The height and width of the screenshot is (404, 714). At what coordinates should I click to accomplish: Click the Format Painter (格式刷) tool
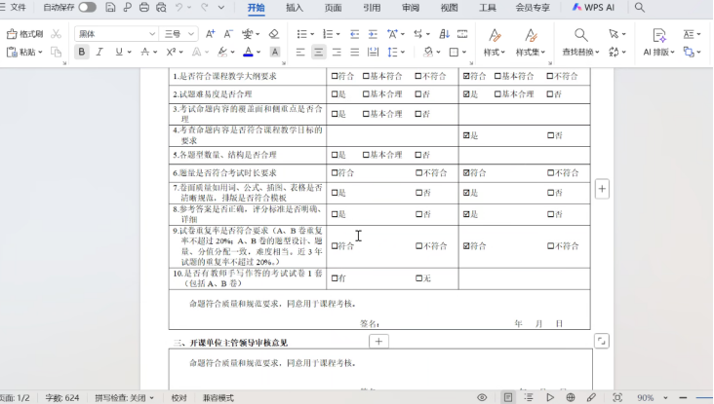pyautogui.click(x=25, y=34)
